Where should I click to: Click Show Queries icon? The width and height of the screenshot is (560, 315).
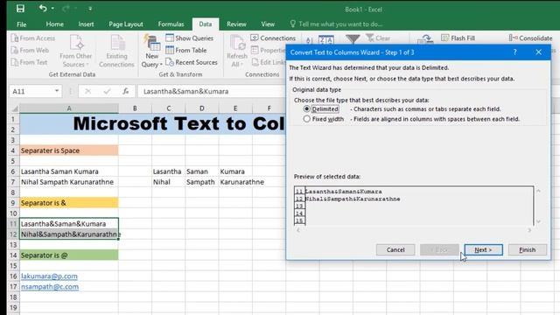(170, 38)
